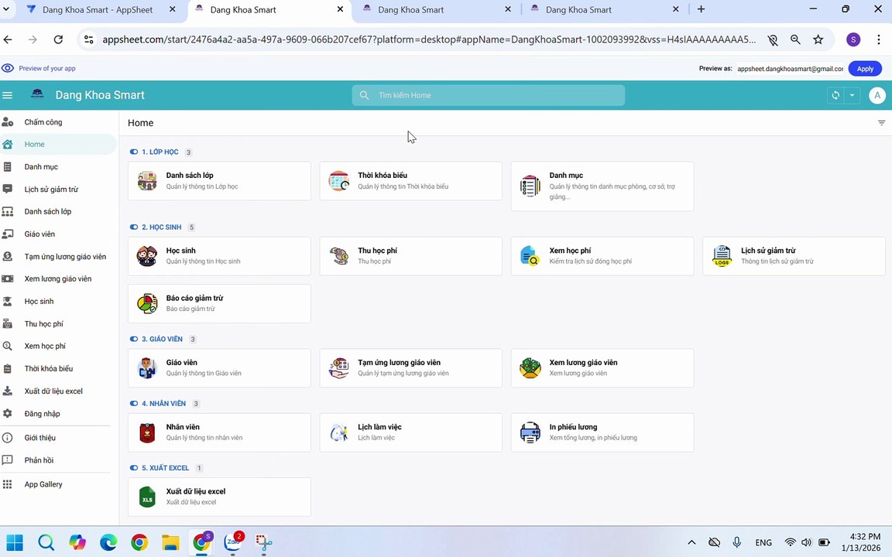Click the Đăng nhập gear icon
Viewport: 892px width, 557px height.
8,413
